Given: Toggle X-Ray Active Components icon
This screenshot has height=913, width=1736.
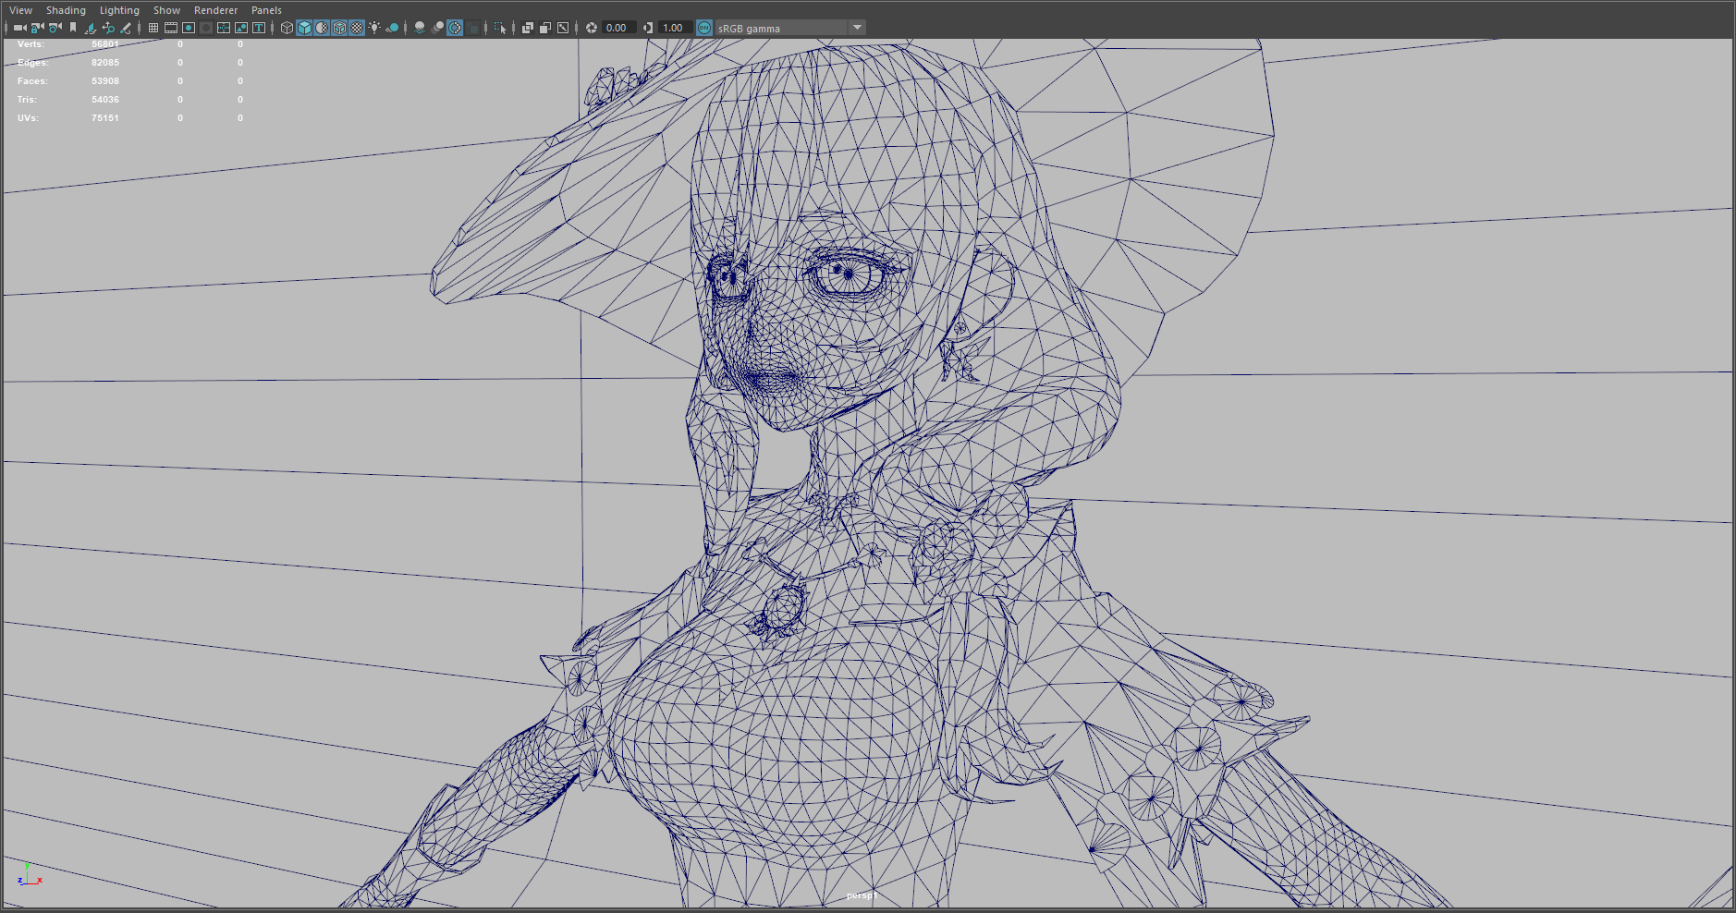Looking at the screenshot, I should (x=545, y=28).
